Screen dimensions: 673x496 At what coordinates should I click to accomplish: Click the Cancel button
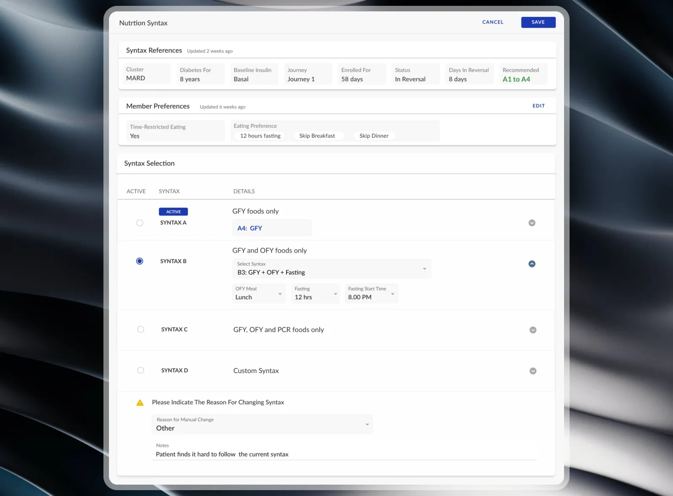(493, 22)
